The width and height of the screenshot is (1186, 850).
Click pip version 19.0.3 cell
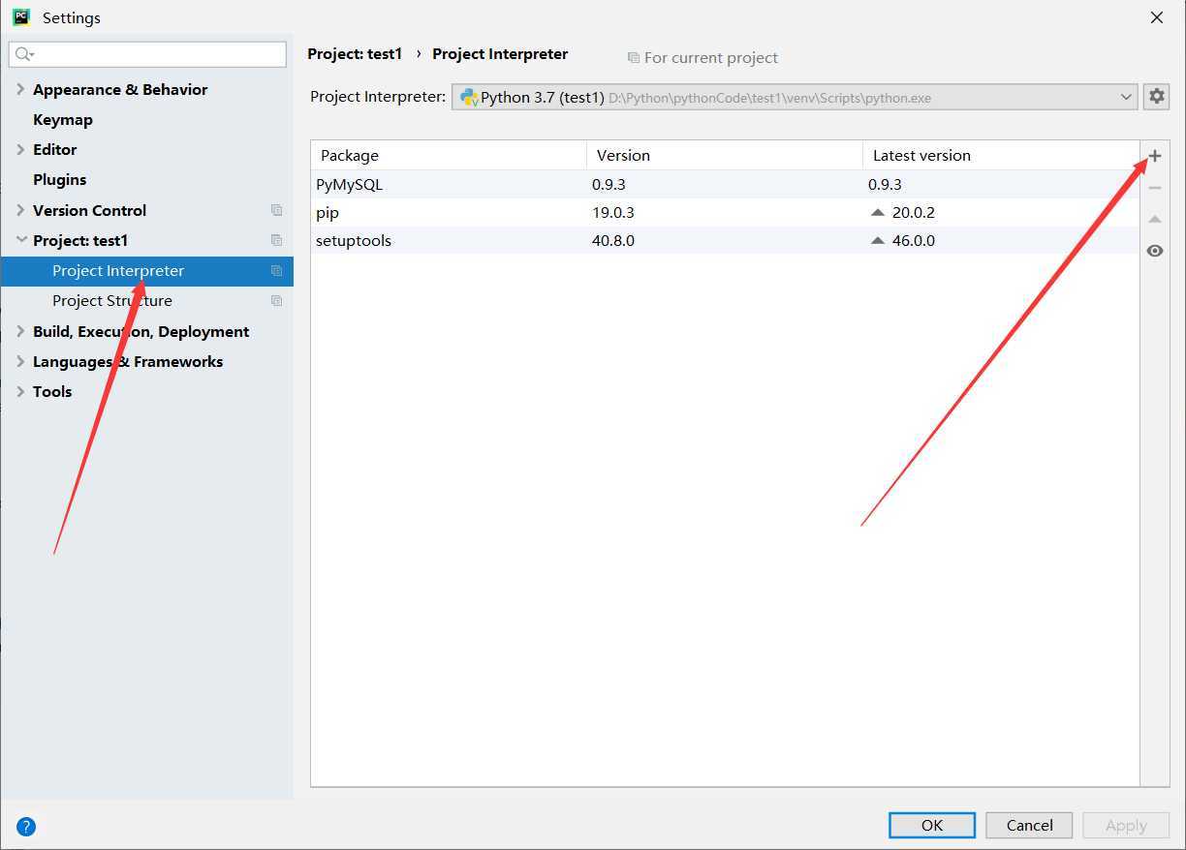click(613, 212)
